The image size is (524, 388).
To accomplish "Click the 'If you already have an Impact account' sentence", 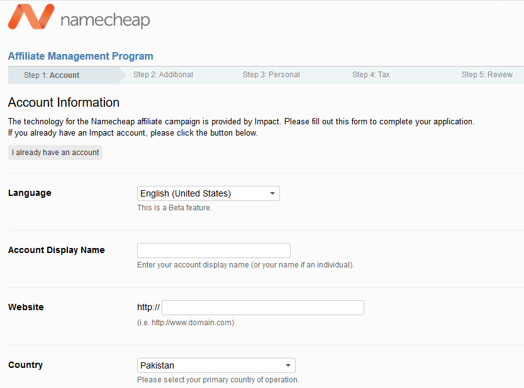I will (x=133, y=132).
